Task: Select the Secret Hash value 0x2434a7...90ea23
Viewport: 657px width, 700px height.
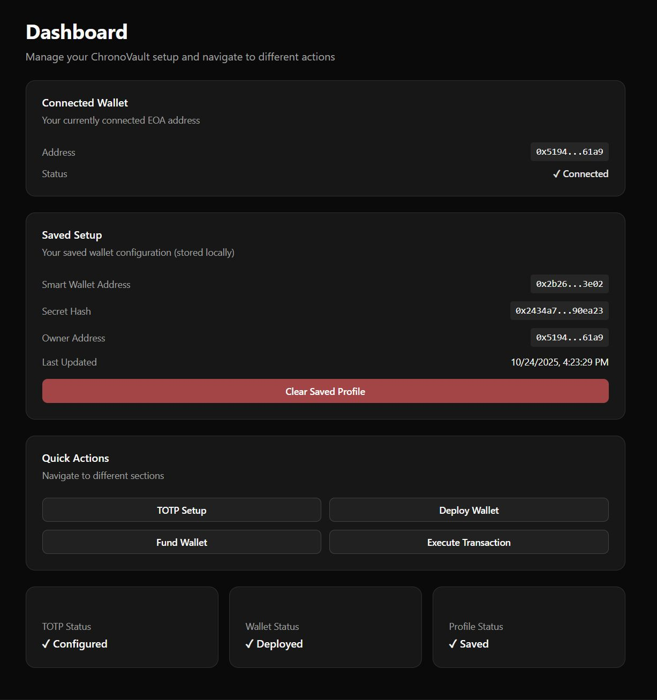Action: (x=560, y=310)
